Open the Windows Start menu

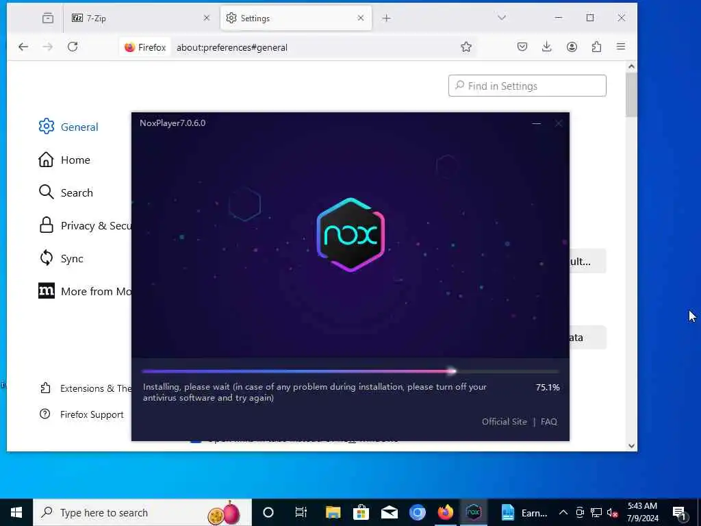click(16, 512)
